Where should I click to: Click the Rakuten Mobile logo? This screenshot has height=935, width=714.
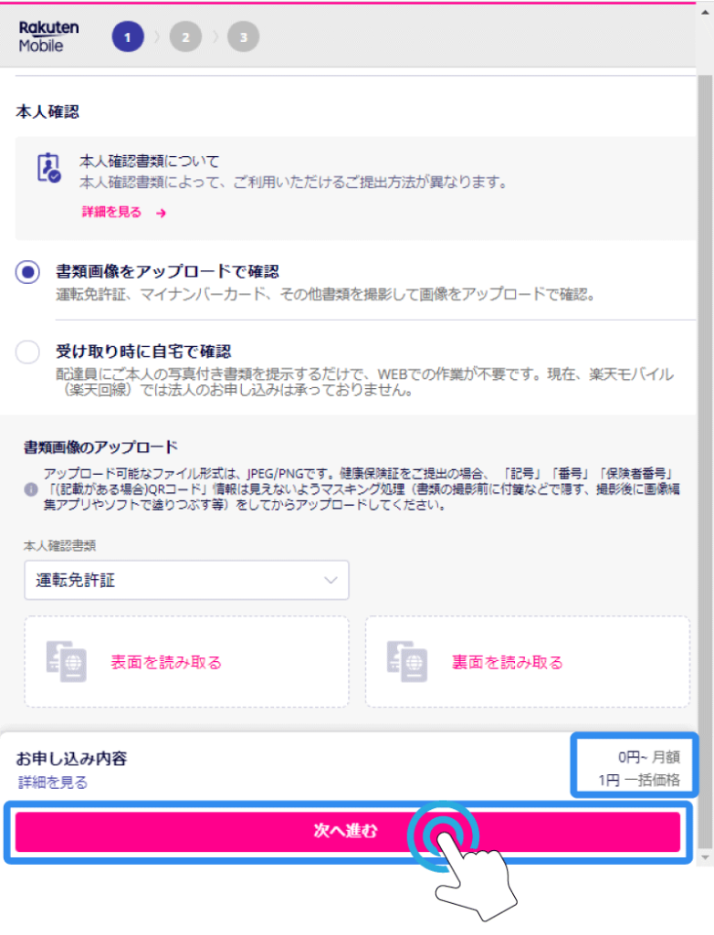[48, 37]
